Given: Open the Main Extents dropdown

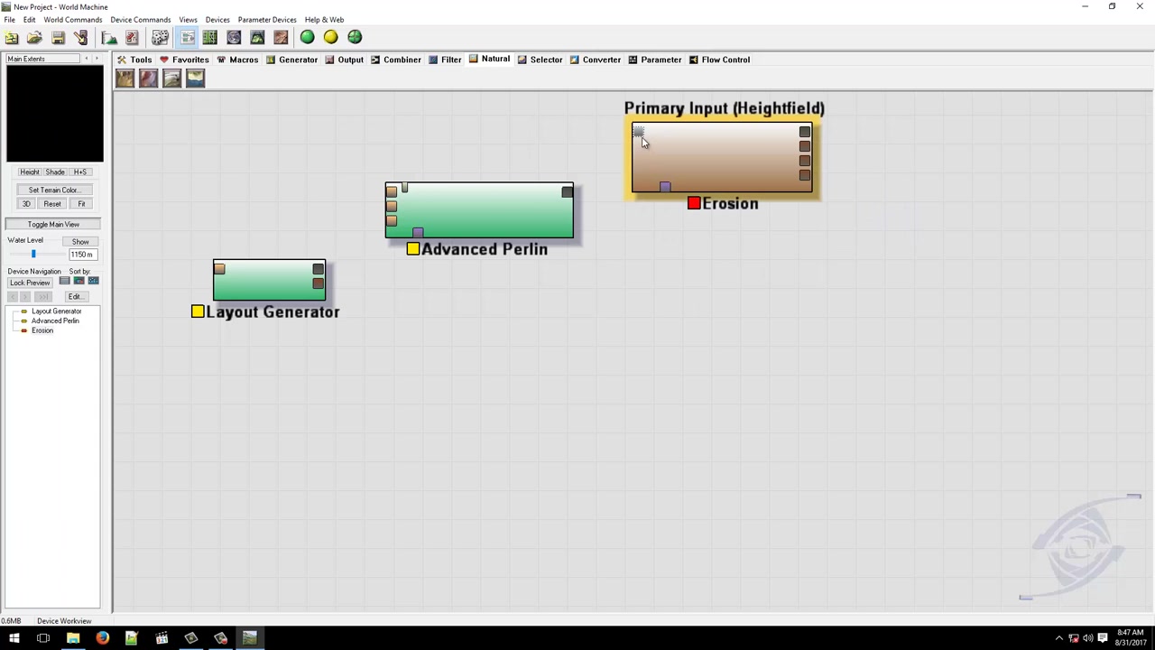Looking at the screenshot, I should click(42, 59).
